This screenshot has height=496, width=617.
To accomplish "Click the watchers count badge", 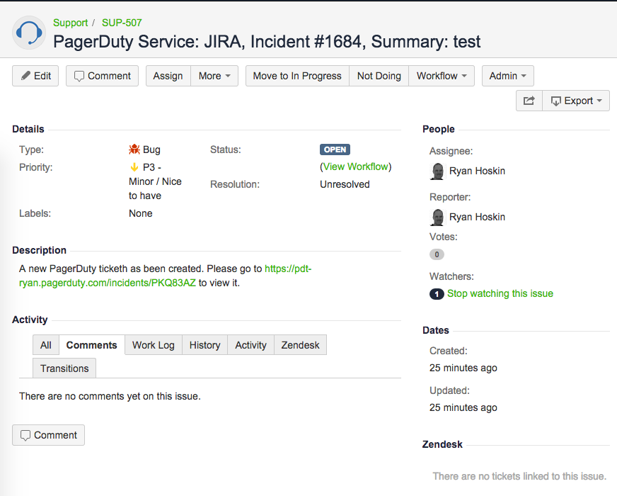I will [x=437, y=294].
